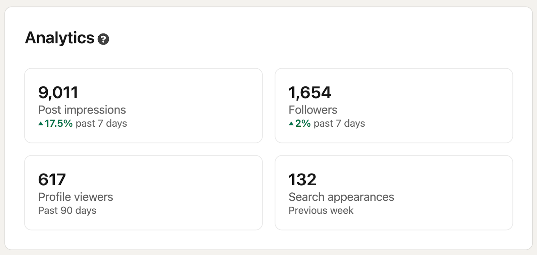Click the Post impressions label
Viewport: 537px width, 255px height.
[82, 110]
